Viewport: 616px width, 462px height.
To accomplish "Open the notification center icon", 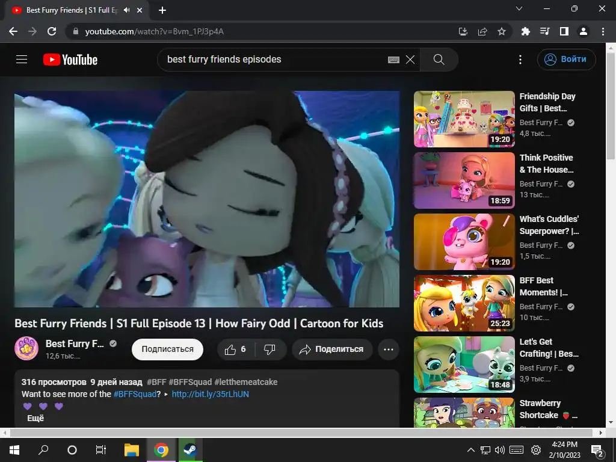I will 597,450.
